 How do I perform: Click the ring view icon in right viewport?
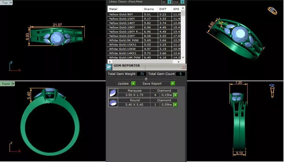click(x=272, y=91)
